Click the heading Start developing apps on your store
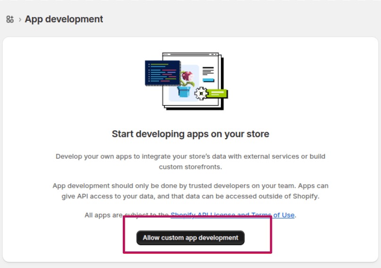The height and width of the screenshot is (268, 381). (191, 134)
